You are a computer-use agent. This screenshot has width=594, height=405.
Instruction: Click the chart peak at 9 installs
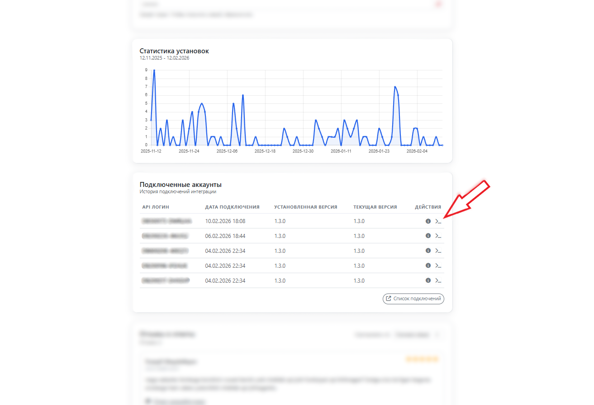tap(154, 70)
